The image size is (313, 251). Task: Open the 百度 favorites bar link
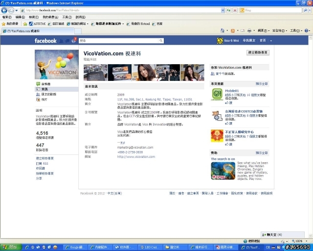157,24
